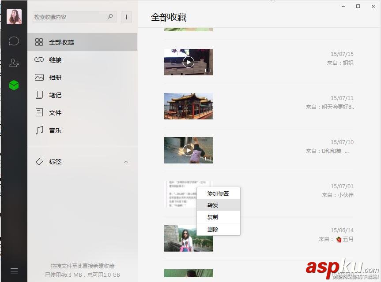Select the Contacts icon in dark sidebar

point(14,62)
